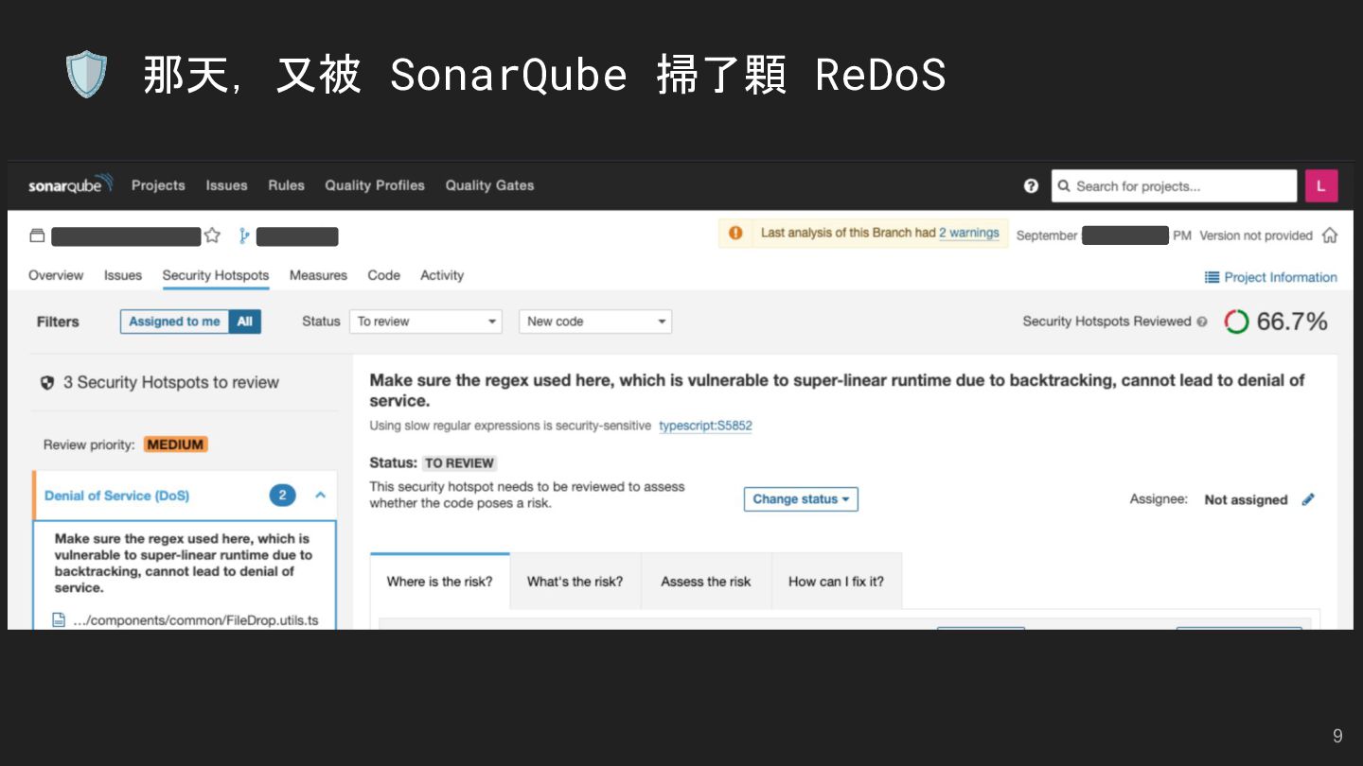Click the branch icon next to project name
Image resolution: width=1363 pixels, height=766 pixels.
[x=244, y=235]
